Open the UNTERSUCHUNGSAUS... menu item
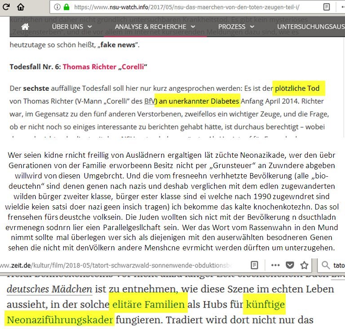The height and width of the screenshot is (329, 345). click(x=310, y=27)
